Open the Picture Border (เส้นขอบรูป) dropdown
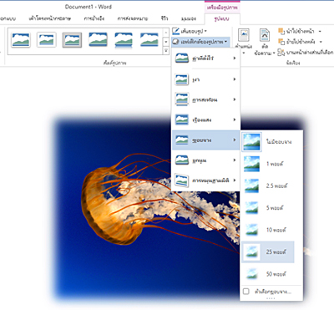 pos(190,31)
